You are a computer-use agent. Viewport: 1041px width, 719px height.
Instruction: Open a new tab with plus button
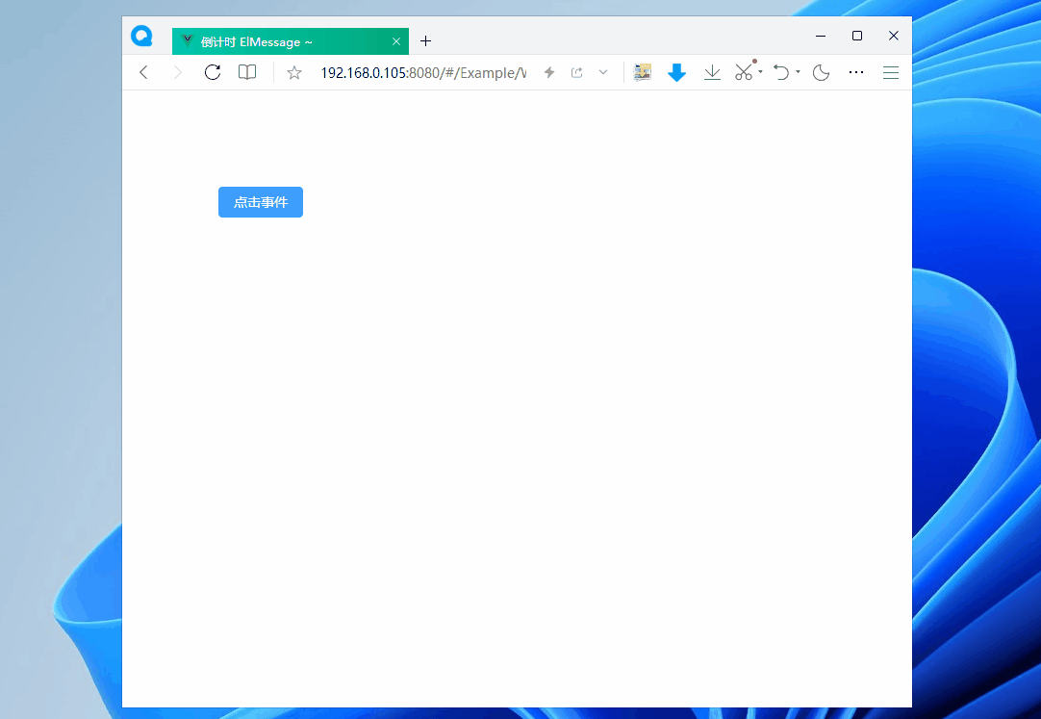click(425, 41)
